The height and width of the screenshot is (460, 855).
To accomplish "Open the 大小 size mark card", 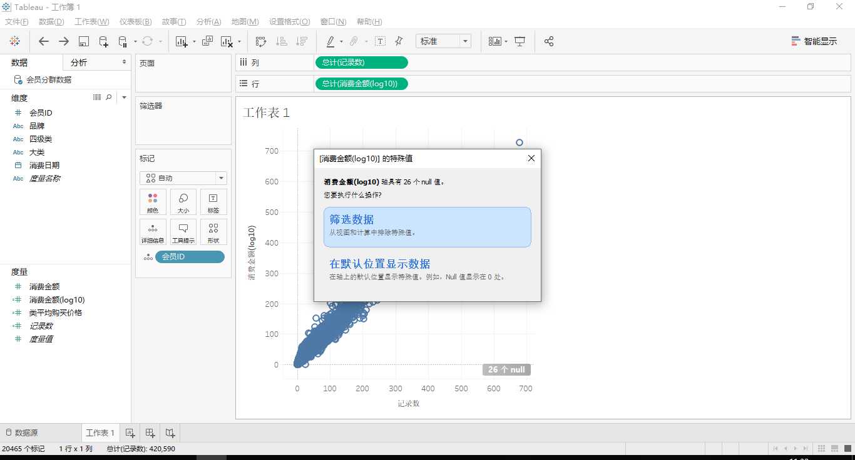I will pyautogui.click(x=183, y=202).
